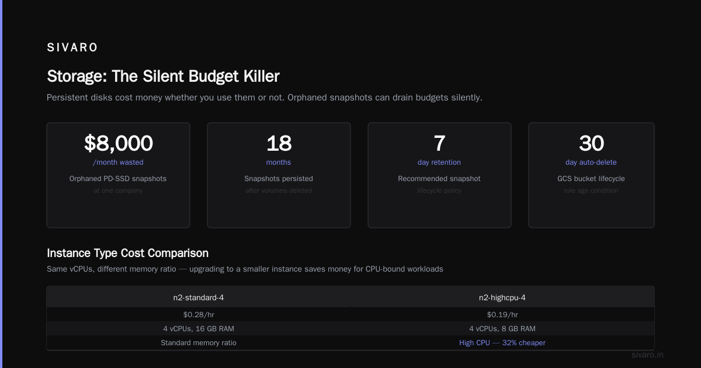Click the "4 vCPUs, 16 GB RAM" cell
This screenshot has width=701, height=368.
point(199,329)
